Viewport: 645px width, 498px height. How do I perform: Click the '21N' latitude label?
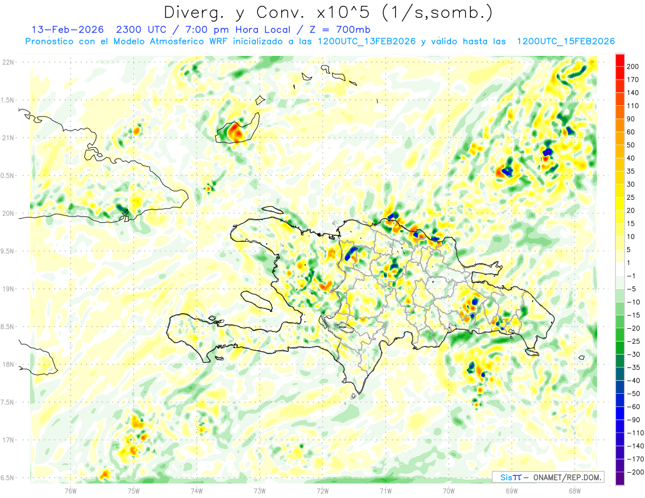(x=8, y=138)
